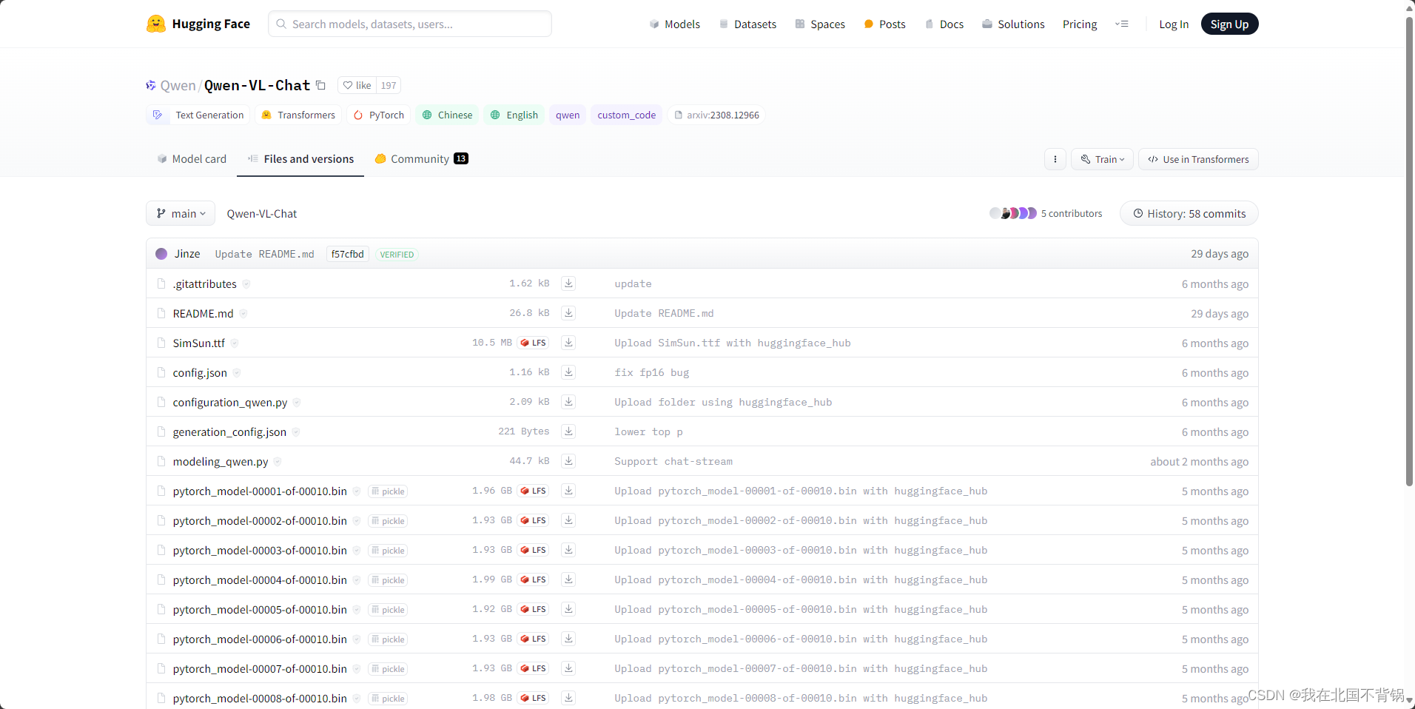
Task: Download the .gitattributes file
Action: (568, 283)
